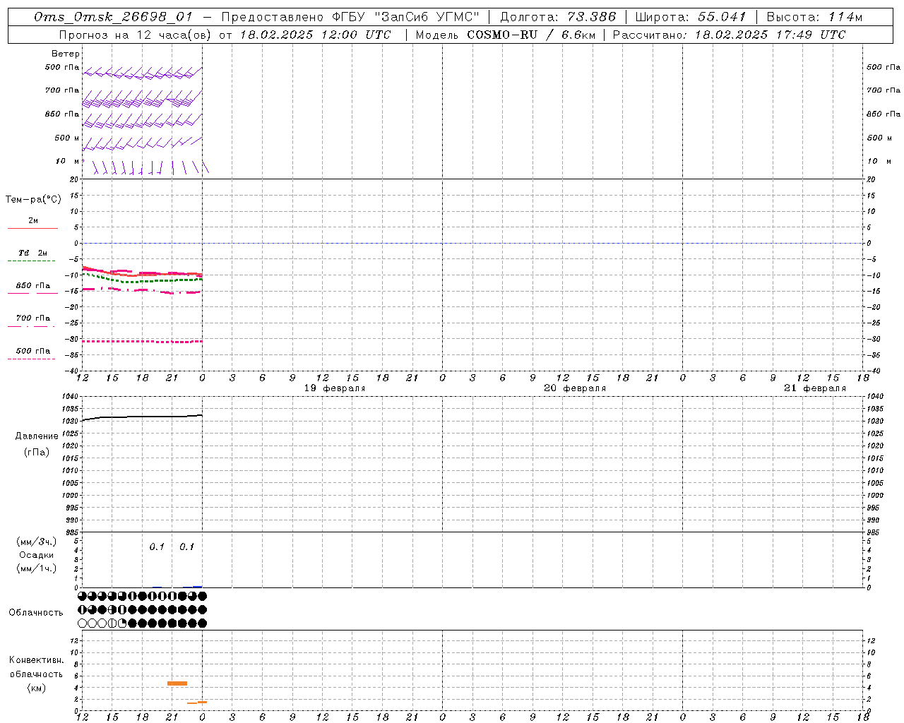
Task: Click the (км) unit under convective cloudiness
Action: point(36,688)
